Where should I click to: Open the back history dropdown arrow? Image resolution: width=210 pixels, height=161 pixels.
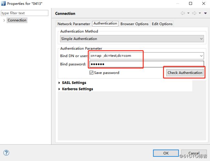[x=188, y=13]
